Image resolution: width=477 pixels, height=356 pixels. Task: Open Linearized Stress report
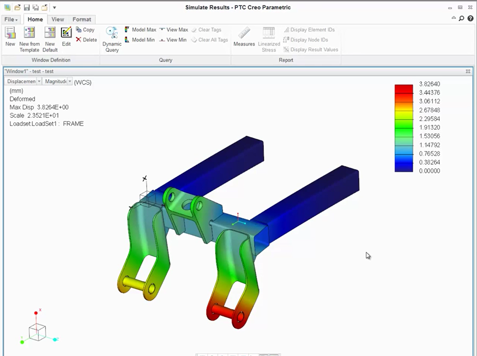pyautogui.click(x=269, y=39)
